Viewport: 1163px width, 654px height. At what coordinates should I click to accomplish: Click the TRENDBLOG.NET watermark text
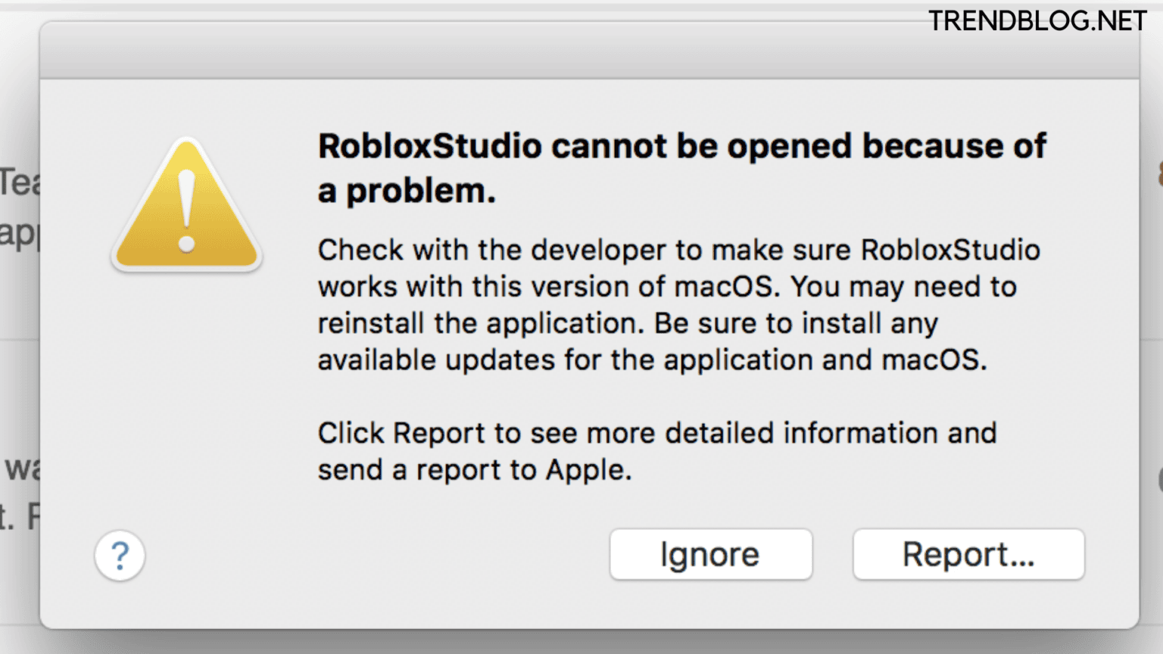(x=1037, y=20)
